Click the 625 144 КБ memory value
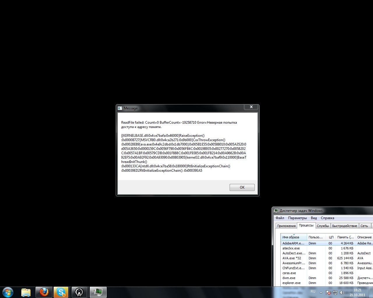 345,258
